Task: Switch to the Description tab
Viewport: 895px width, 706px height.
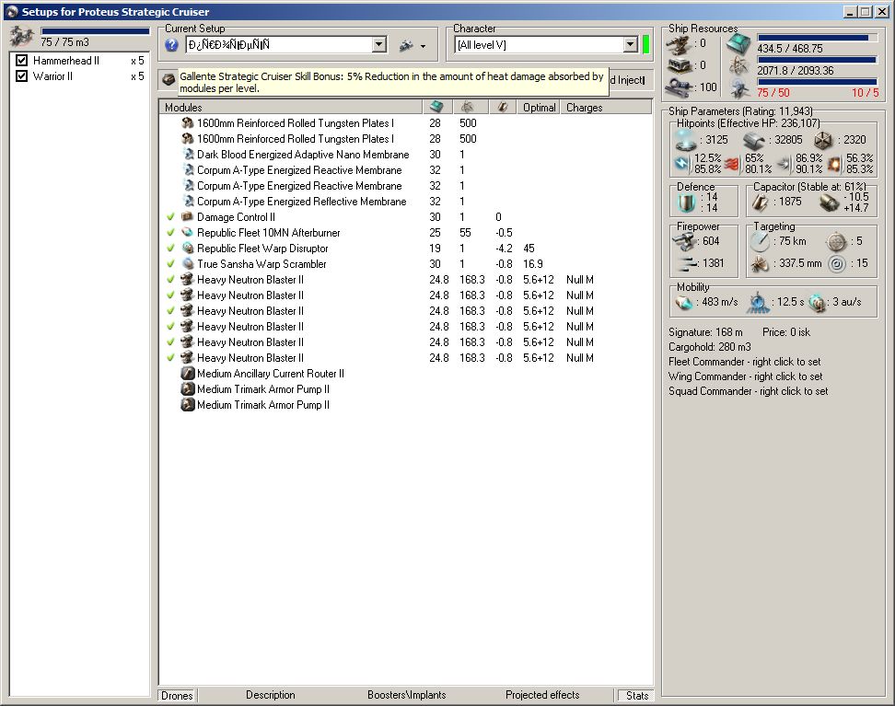Action: (x=271, y=695)
